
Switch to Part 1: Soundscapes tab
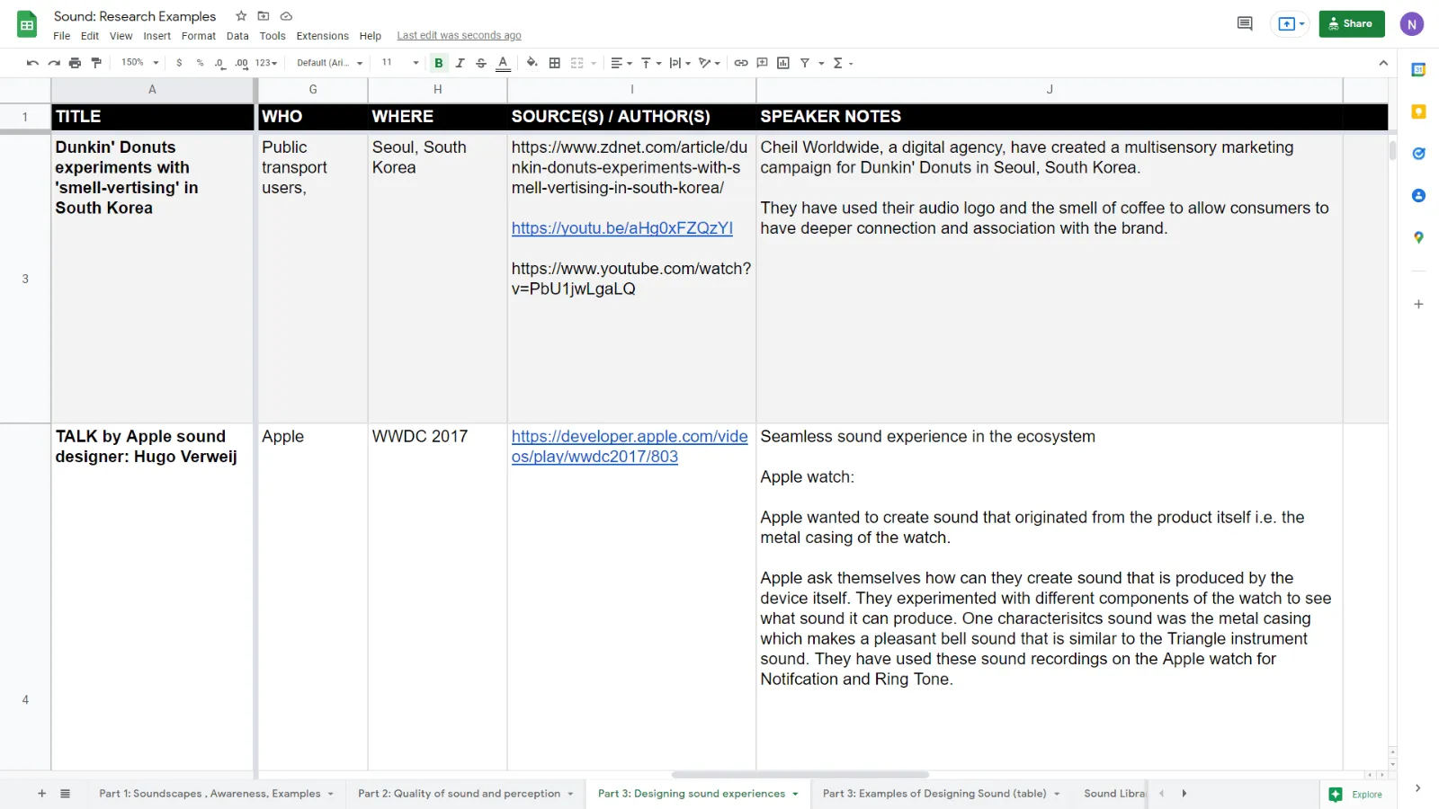(x=216, y=794)
